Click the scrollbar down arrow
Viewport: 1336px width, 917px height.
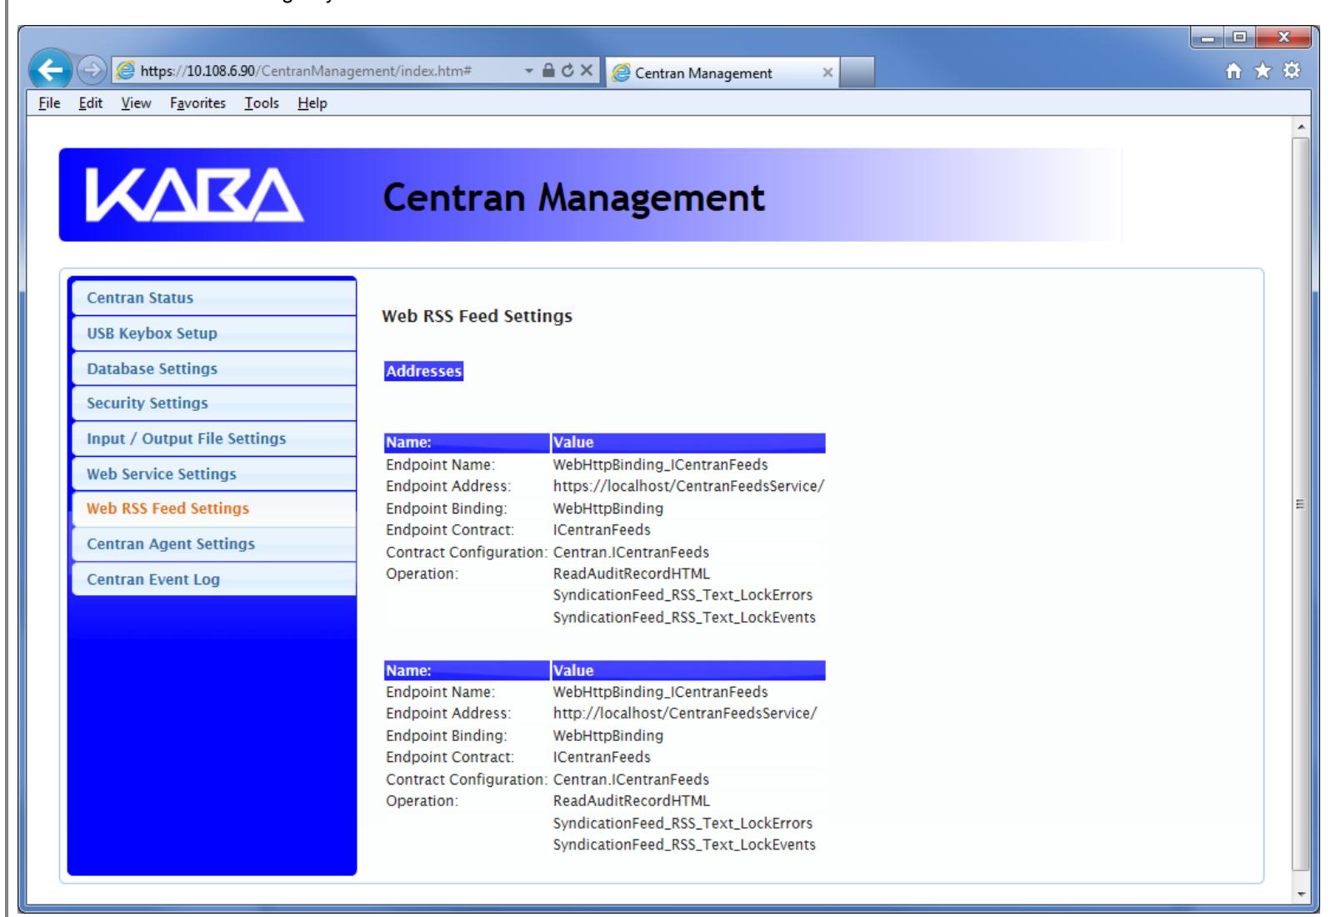tap(1301, 894)
